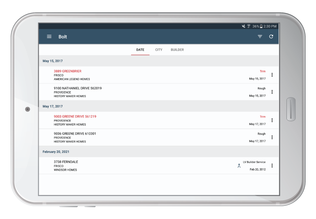Open options for 9100 Nathaniel Drive
Image resolution: width=316 pixels, height=219 pixels.
(272, 92)
